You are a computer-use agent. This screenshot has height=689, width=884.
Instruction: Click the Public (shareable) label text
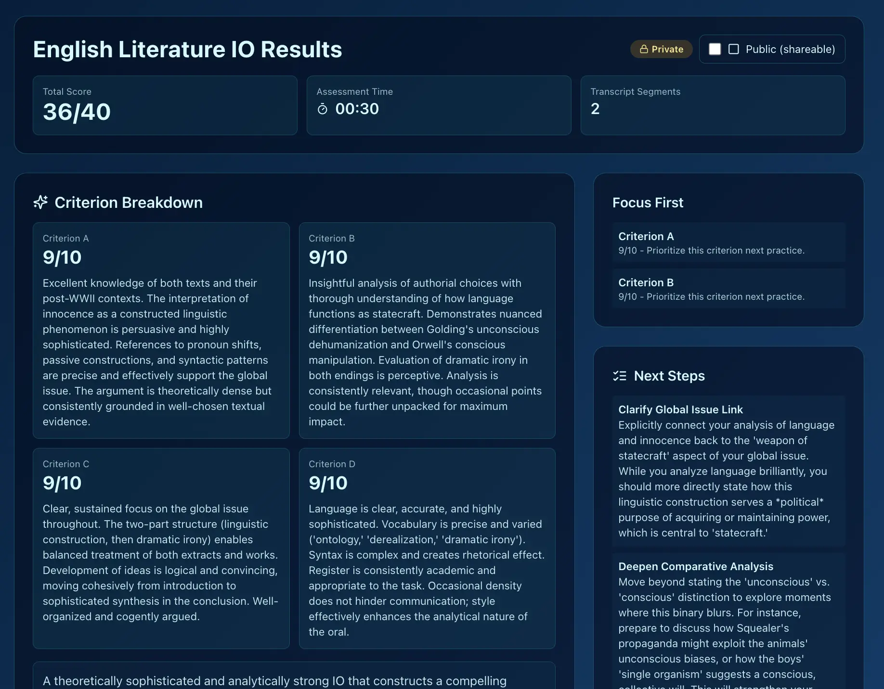pyautogui.click(x=790, y=49)
